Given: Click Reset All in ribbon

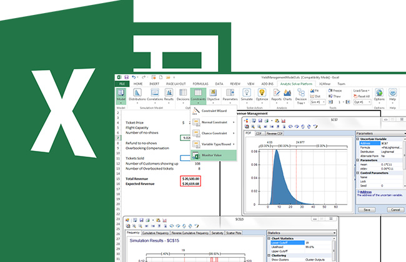Looking at the screenshot, I should pyautogui.click(x=362, y=96).
